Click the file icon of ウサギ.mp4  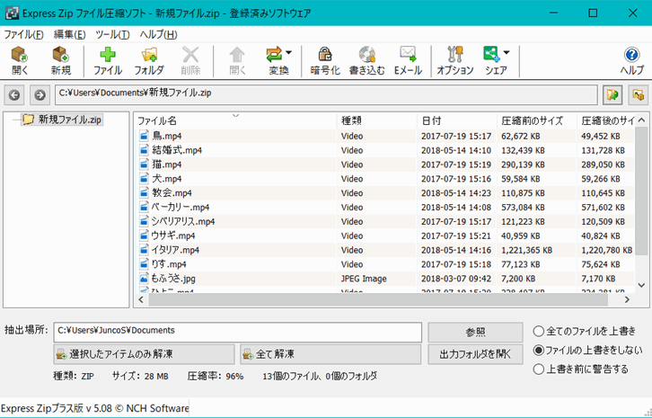(x=144, y=236)
